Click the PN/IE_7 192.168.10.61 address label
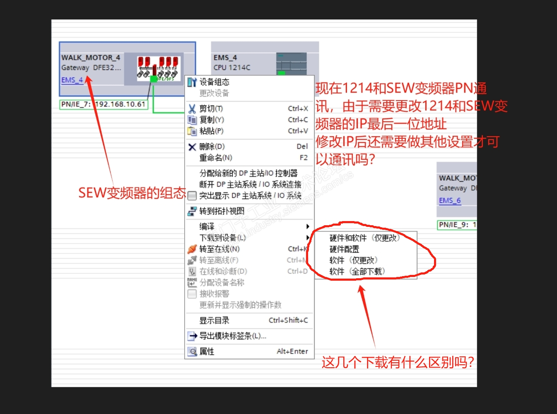557x414 pixels. click(x=104, y=104)
